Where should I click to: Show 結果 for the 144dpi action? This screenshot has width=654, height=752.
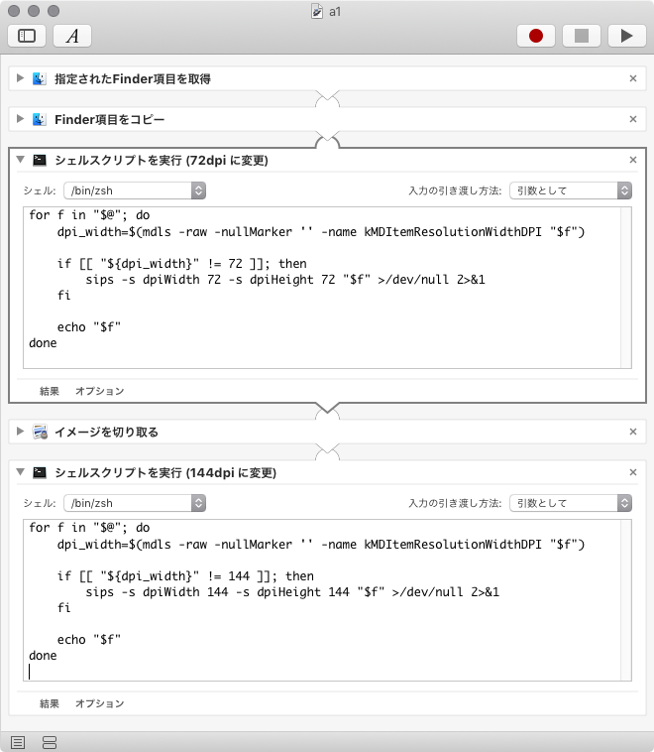click(50, 703)
